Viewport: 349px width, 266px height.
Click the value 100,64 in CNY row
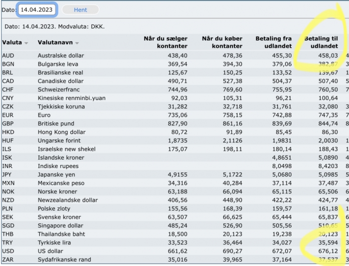tap(328, 98)
